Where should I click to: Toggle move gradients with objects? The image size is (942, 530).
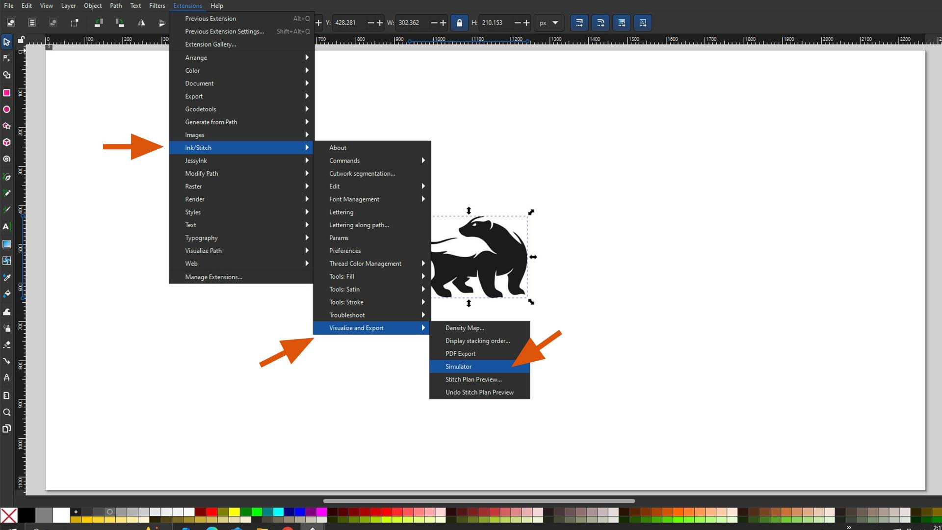pos(622,23)
